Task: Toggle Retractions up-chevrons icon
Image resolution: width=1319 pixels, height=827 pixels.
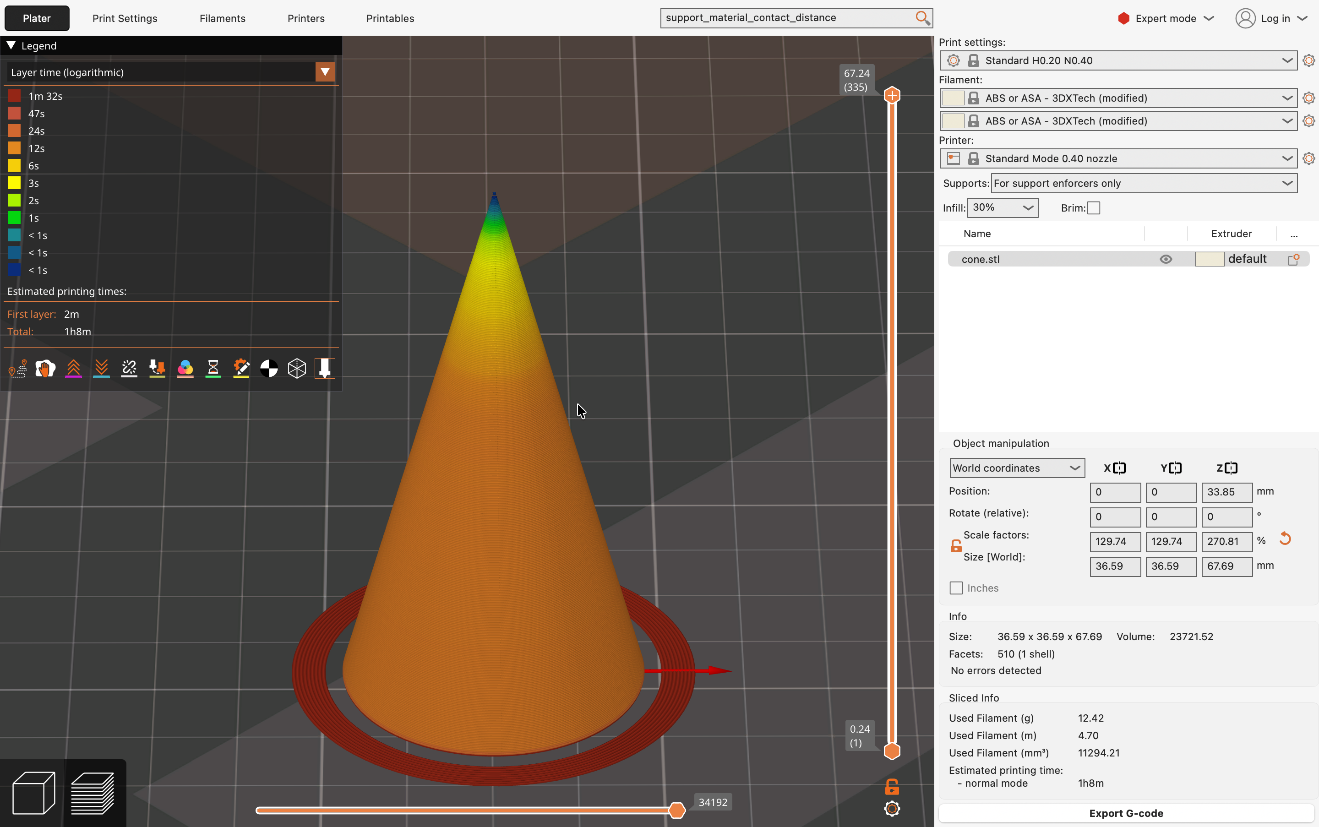Action: pyautogui.click(x=73, y=369)
